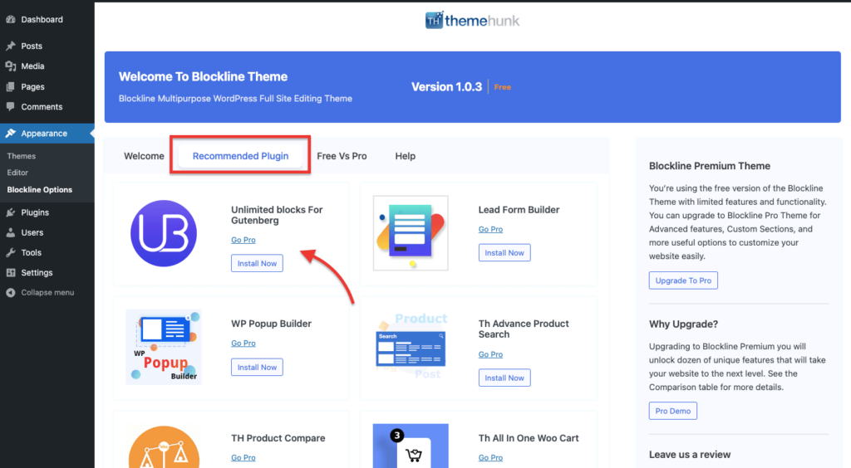851x468 pixels.
Task: Click the WP Popup Builder plugin image
Action: (x=164, y=347)
